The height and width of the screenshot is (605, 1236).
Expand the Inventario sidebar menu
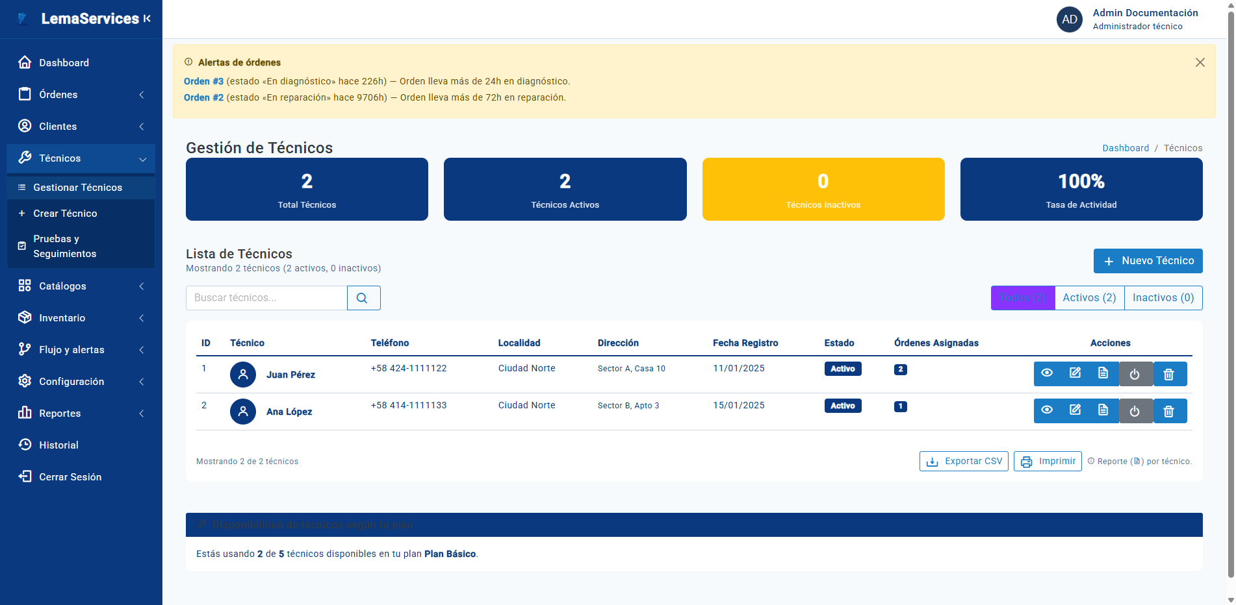(81, 318)
